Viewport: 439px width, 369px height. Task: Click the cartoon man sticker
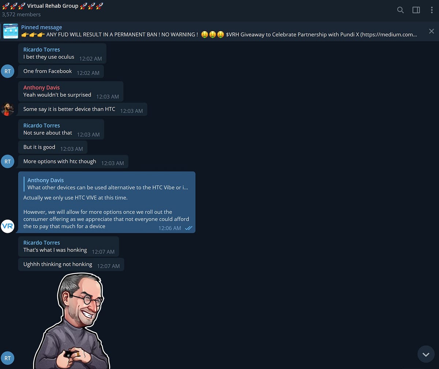tap(71, 320)
